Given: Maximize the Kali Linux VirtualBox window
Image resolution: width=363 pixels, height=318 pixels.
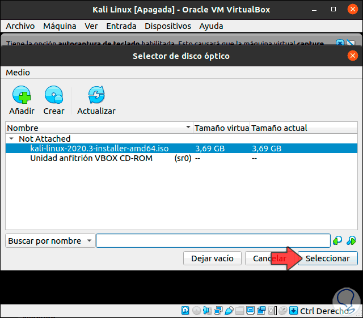Looking at the screenshot, I should (x=334, y=9).
